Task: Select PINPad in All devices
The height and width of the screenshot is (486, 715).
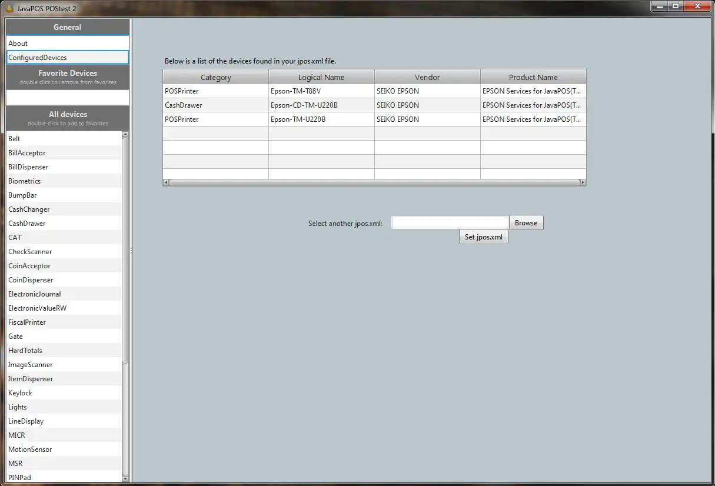Action: [64, 477]
